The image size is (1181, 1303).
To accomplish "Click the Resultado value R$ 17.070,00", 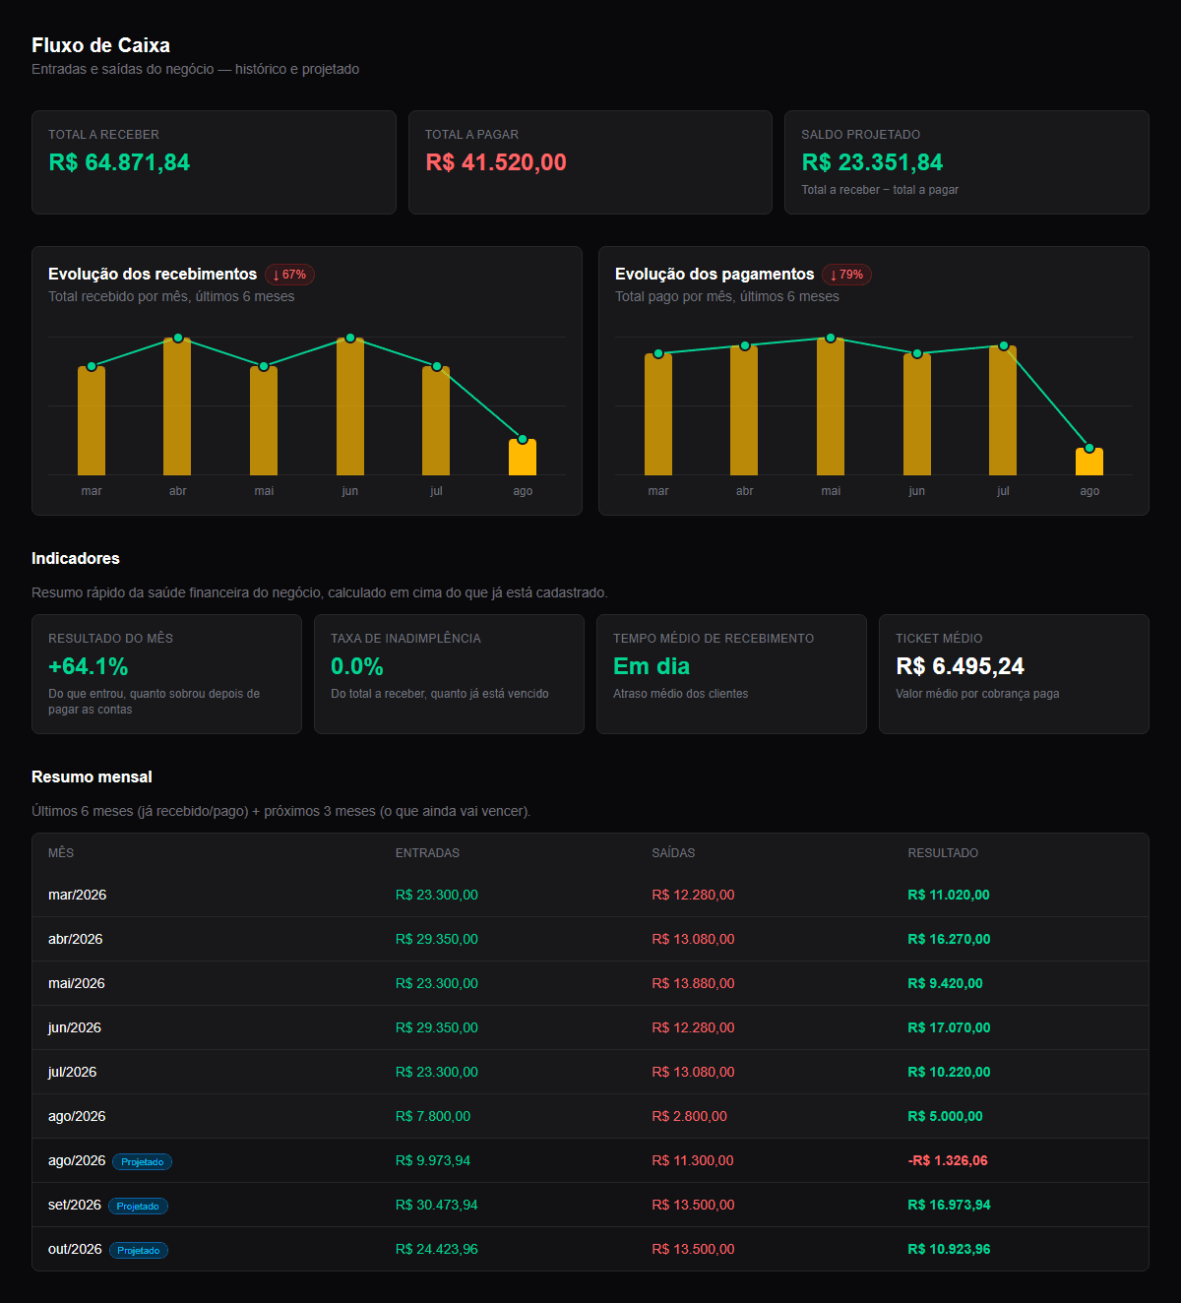I will click(x=949, y=1027).
